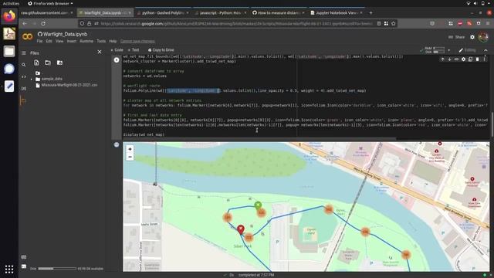
Task: Open the Tools menu
Action: point(101,41)
